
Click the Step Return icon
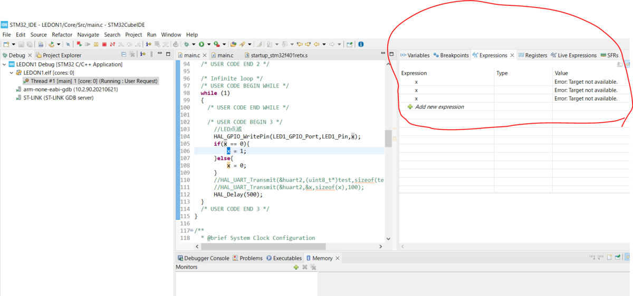coord(138,45)
